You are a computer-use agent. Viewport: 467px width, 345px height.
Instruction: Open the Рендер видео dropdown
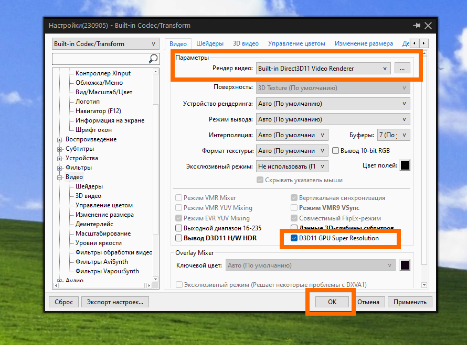pos(323,69)
